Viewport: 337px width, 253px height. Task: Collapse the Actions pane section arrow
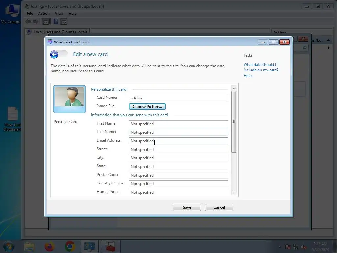click(x=329, y=40)
